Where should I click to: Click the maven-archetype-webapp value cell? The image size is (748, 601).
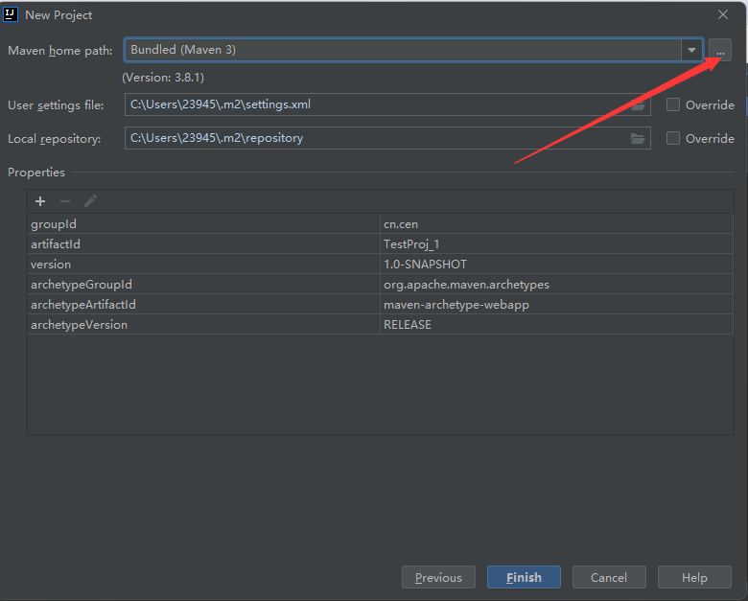click(x=556, y=304)
